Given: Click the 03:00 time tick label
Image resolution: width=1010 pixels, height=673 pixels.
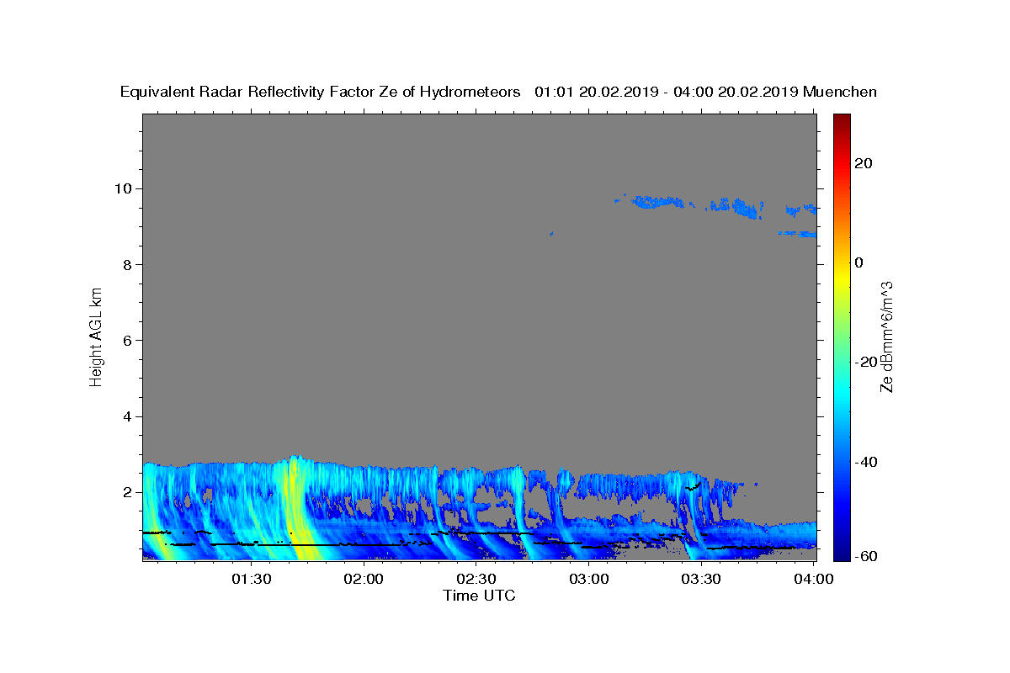Looking at the screenshot, I should tap(588, 579).
